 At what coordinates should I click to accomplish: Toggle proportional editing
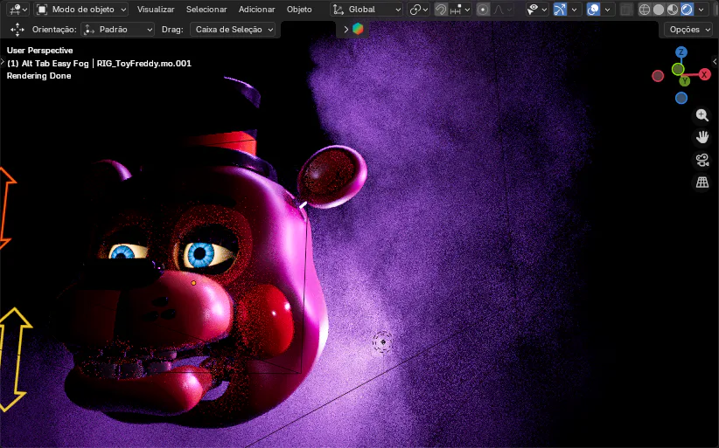pos(482,9)
